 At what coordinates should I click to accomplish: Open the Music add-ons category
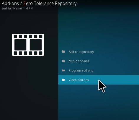pyautogui.click(x=99, y=61)
